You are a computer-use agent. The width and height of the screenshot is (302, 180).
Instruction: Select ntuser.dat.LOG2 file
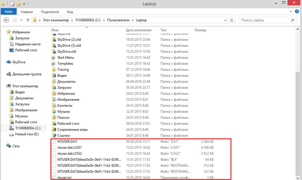(70, 154)
